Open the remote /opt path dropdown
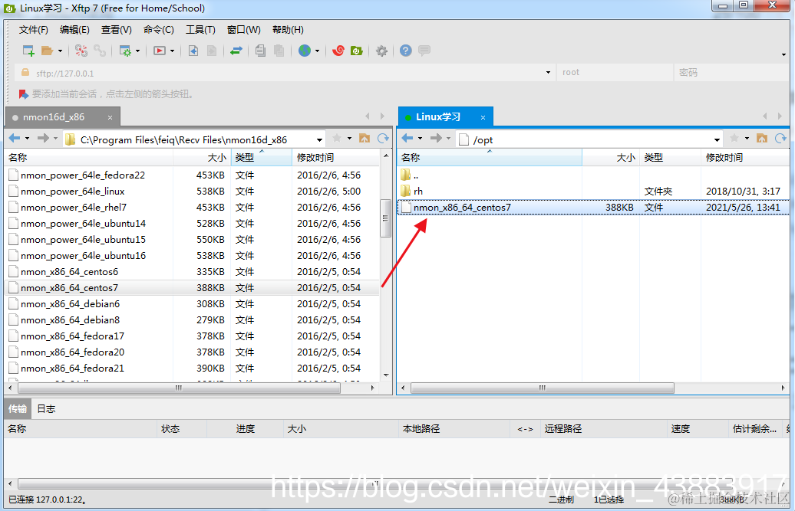The height and width of the screenshot is (511, 795). [717, 139]
